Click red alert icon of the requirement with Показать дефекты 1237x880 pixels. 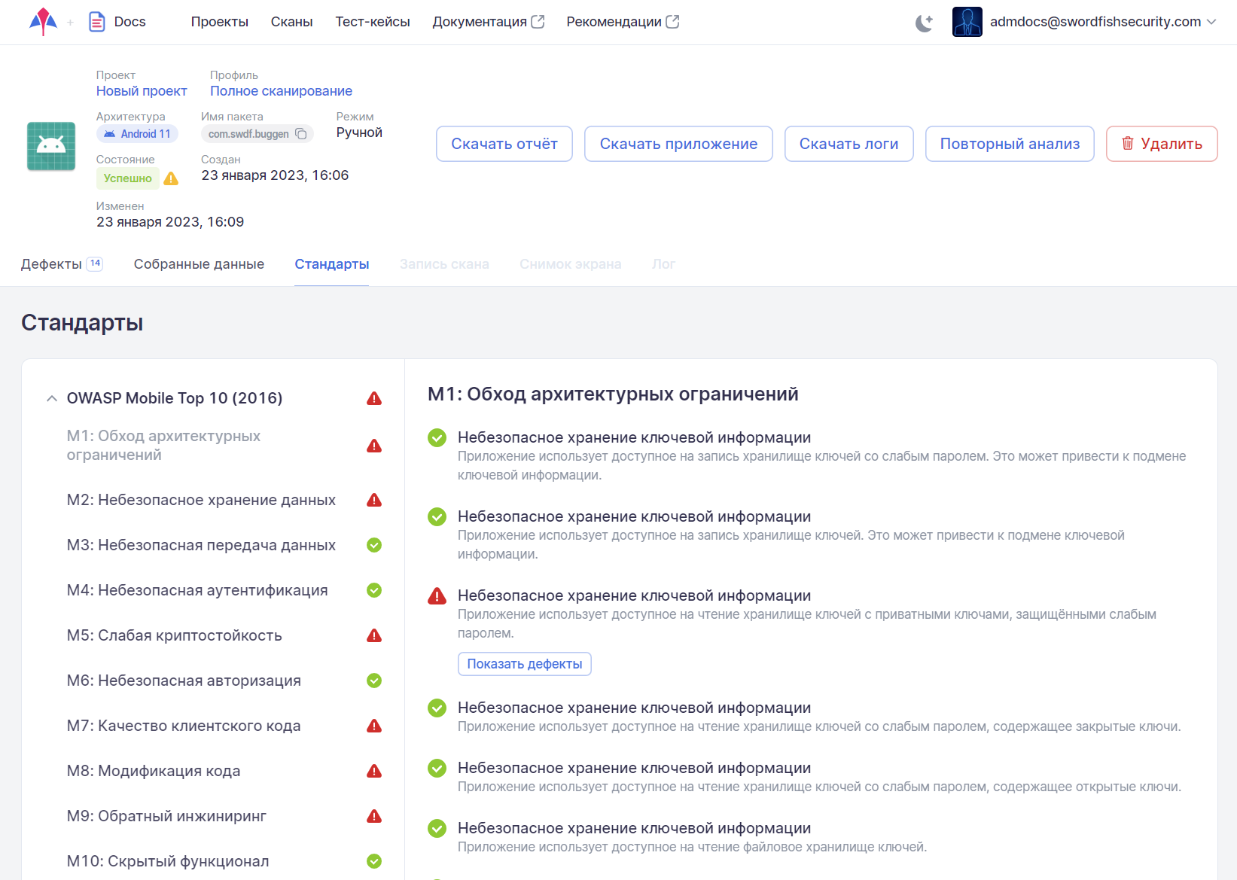pyautogui.click(x=437, y=596)
